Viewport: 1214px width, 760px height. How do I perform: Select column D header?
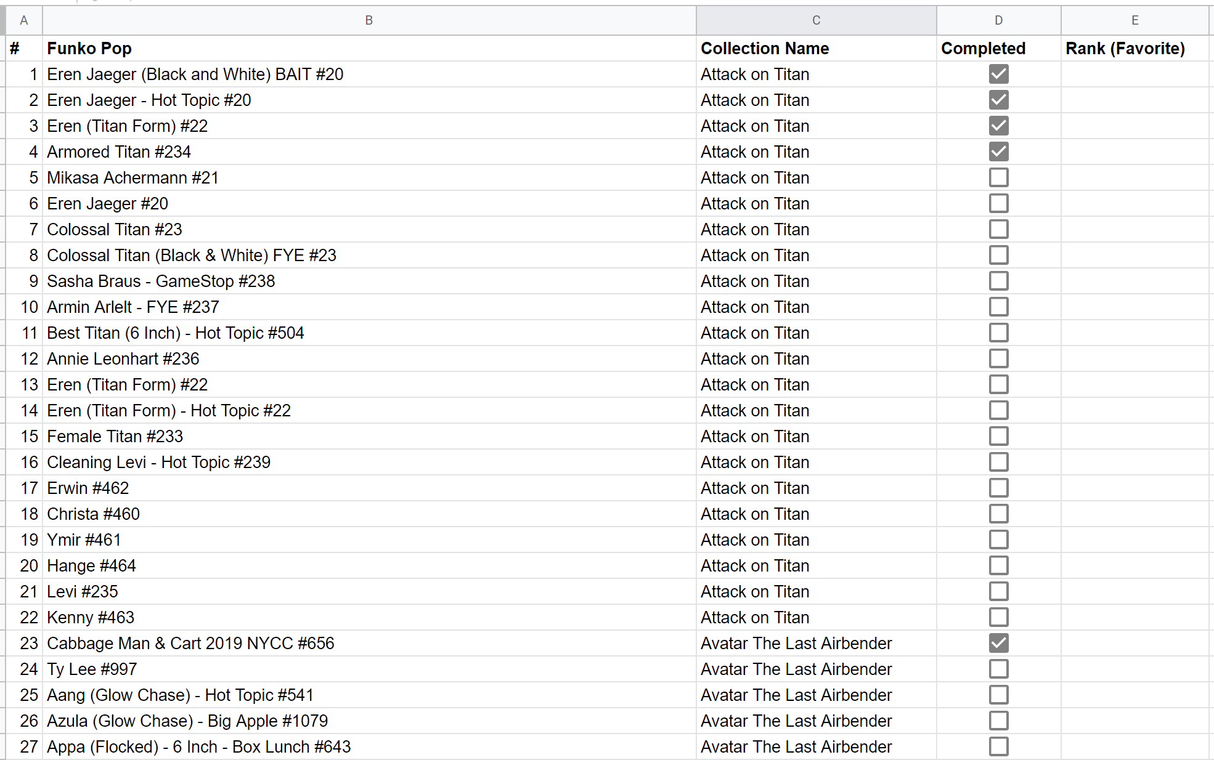[x=998, y=20]
